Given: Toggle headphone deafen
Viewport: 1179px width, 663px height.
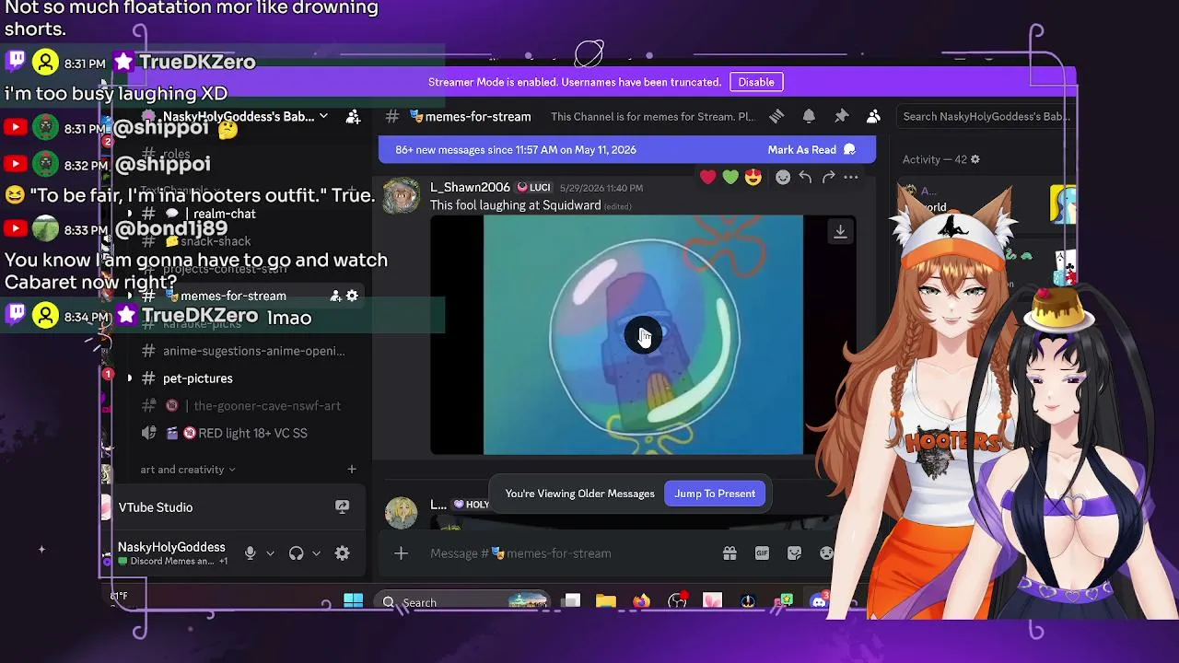Looking at the screenshot, I should click(x=297, y=553).
